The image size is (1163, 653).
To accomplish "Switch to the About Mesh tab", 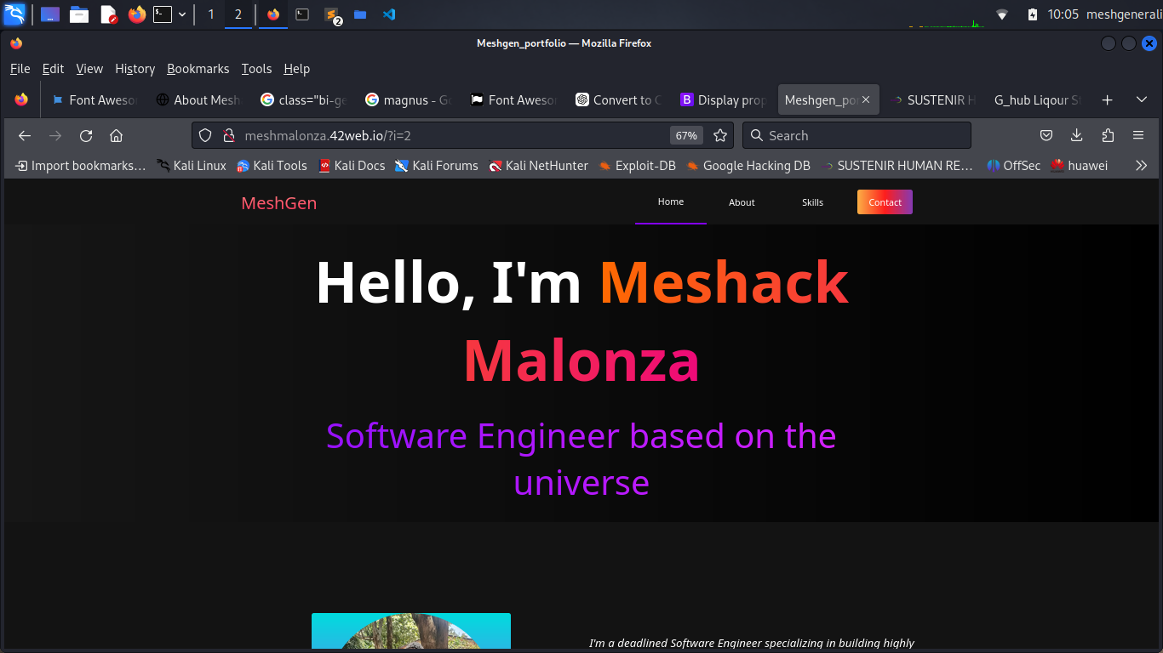I will point(198,100).
